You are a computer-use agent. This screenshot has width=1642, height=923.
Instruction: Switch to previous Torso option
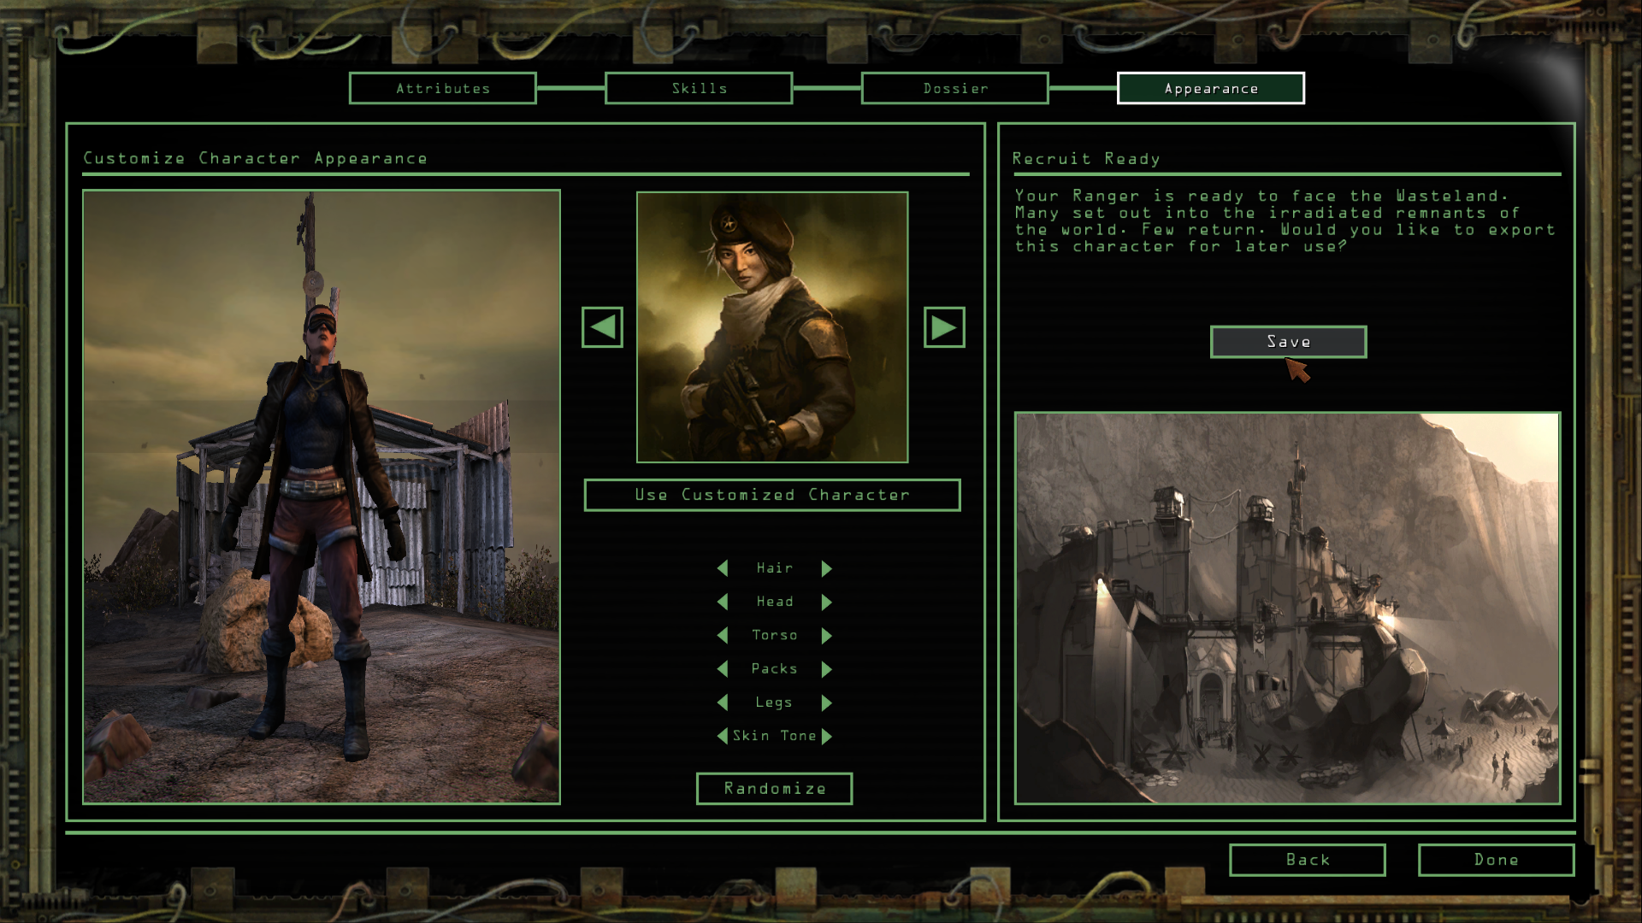[723, 636]
